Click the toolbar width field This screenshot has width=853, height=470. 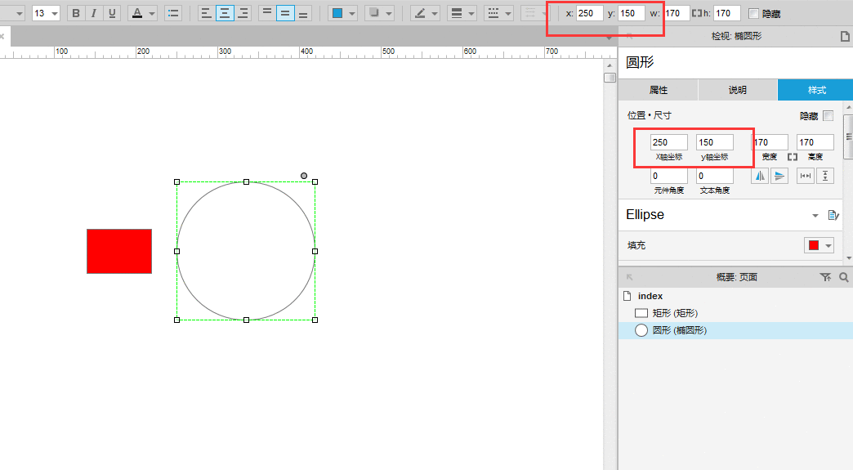click(677, 13)
